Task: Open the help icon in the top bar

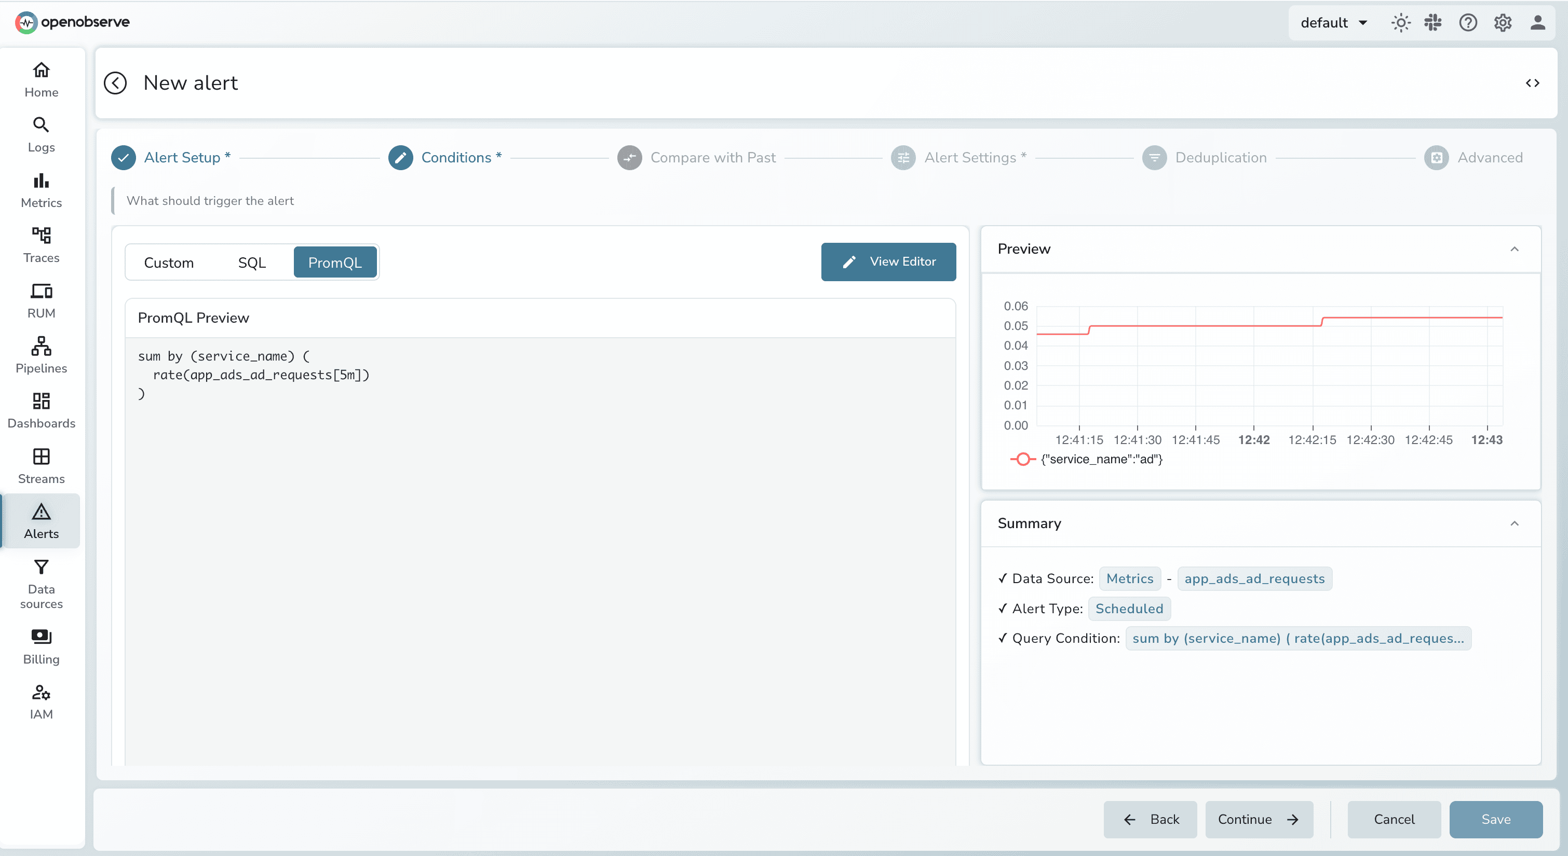Action: 1468,22
